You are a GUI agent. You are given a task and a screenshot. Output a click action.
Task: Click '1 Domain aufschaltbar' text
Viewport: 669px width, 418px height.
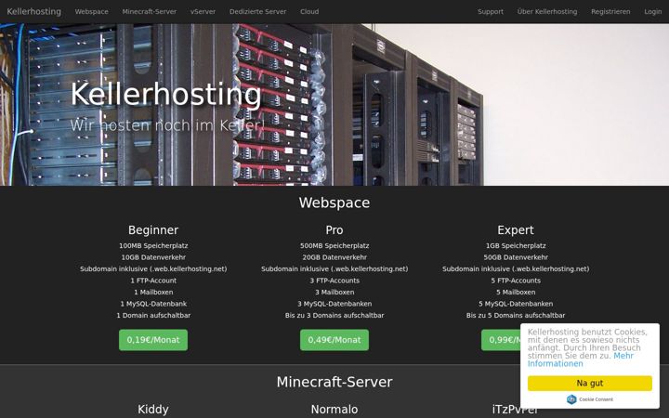[x=153, y=315]
